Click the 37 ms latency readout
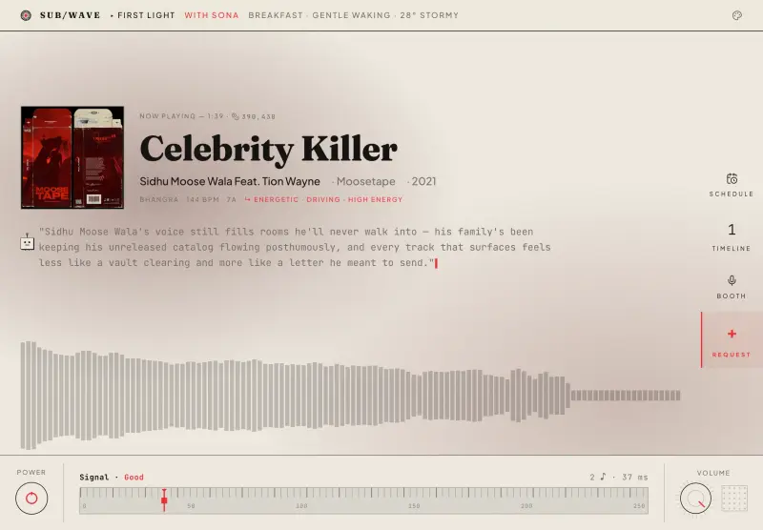Image resolution: width=763 pixels, height=530 pixels. click(x=635, y=477)
